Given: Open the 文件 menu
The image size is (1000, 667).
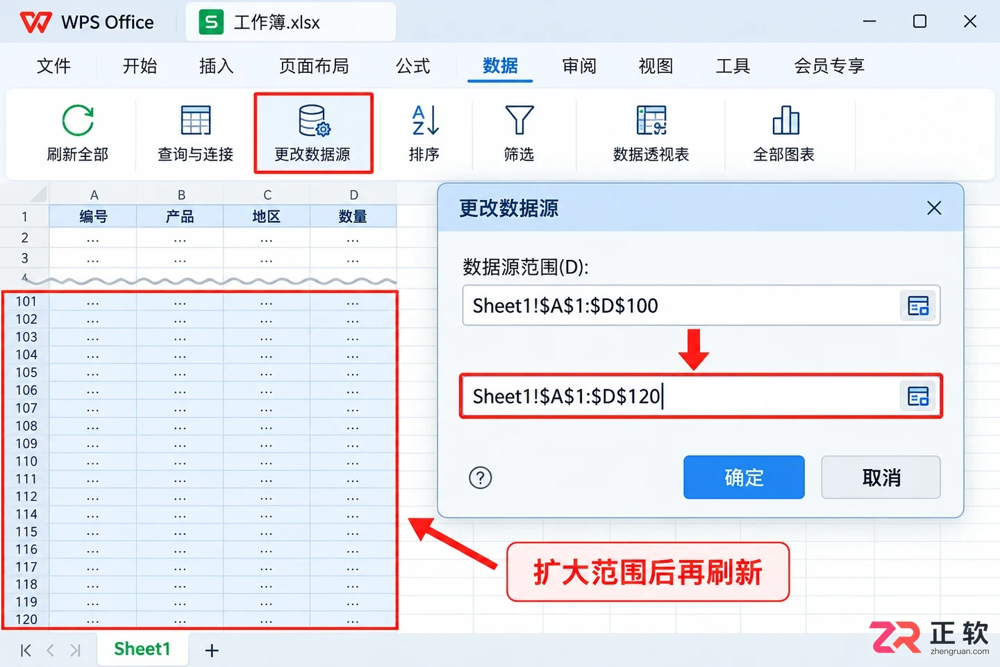Looking at the screenshot, I should [53, 66].
